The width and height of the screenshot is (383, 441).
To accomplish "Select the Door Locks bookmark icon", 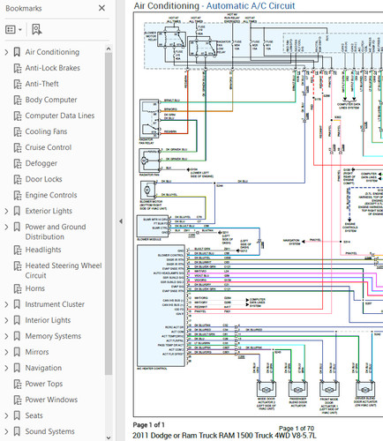I will tap(18, 179).
